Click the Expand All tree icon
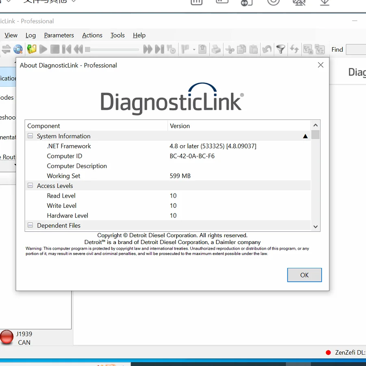Image resolution: width=366 pixels, height=366 pixels. pos(308,49)
